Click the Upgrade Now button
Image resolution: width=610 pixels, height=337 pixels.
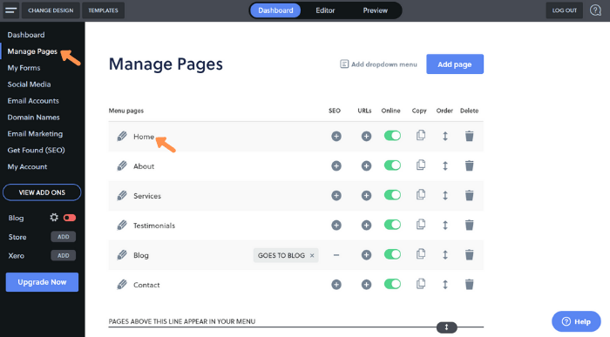coord(42,282)
